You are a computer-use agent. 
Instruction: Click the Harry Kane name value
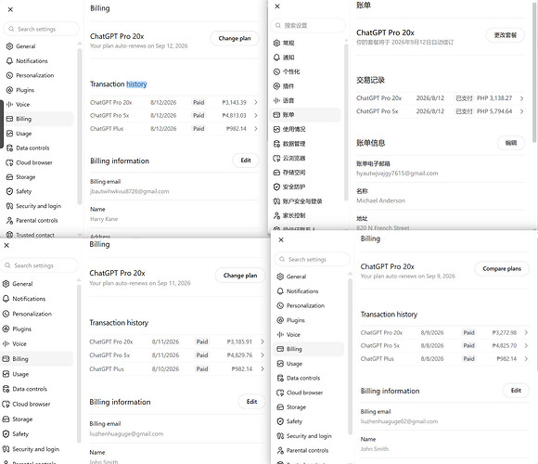point(104,219)
